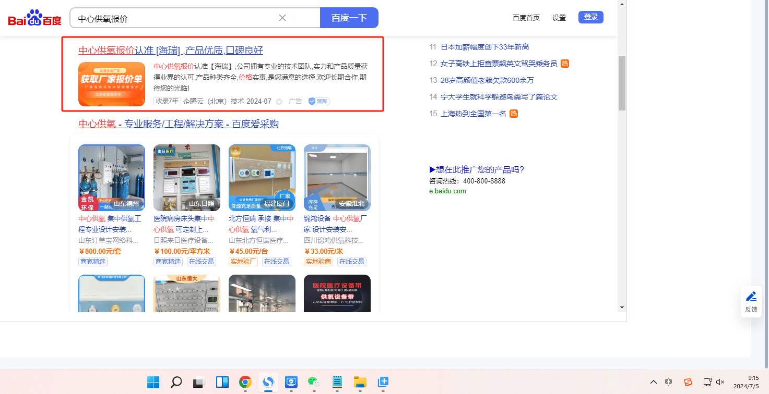Click the 保障 shield badge

[319, 101]
